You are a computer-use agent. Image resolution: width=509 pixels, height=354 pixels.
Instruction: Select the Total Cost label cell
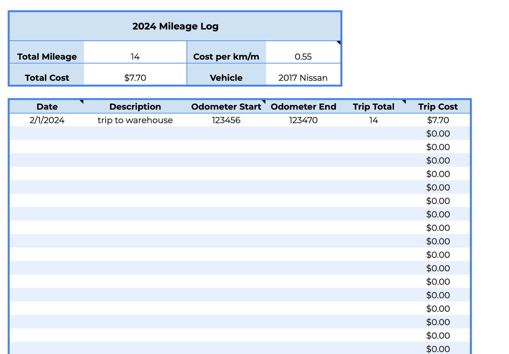pos(47,78)
